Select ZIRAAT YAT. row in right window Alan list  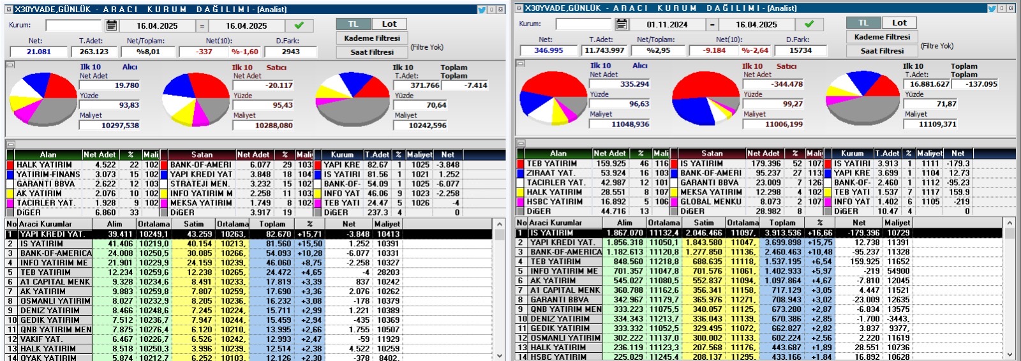[x=593, y=173]
